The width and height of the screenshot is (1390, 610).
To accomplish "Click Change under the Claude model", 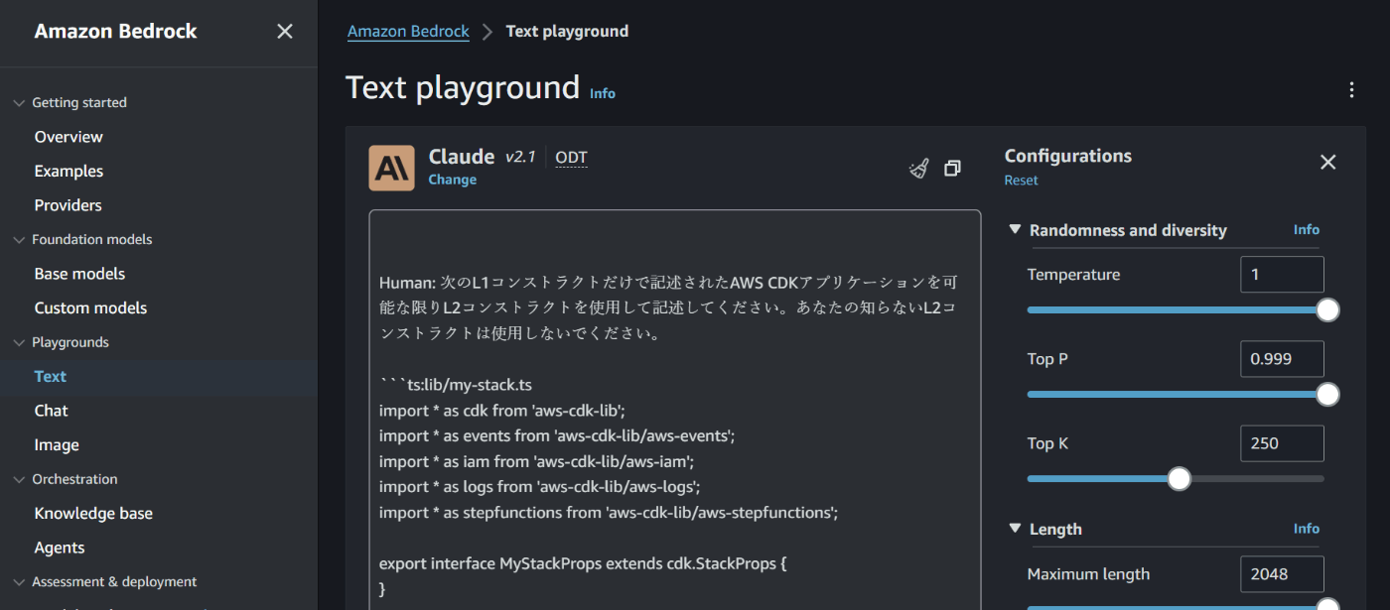I will click(453, 180).
